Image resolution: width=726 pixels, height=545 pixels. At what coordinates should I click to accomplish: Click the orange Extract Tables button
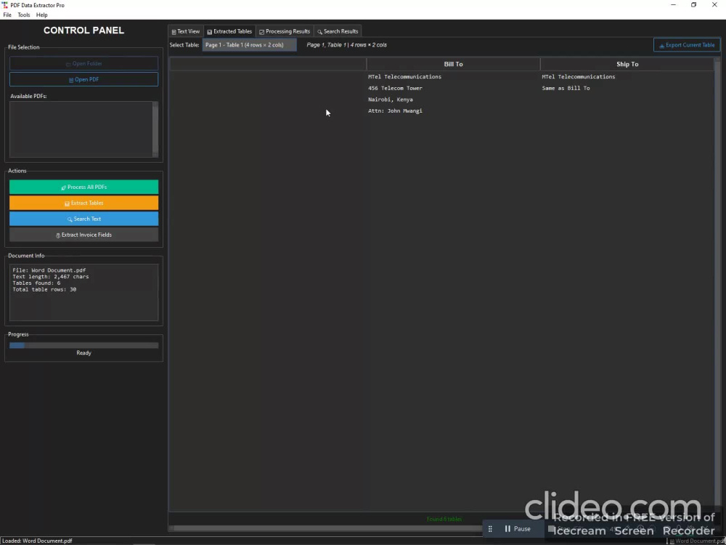click(83, 203)
